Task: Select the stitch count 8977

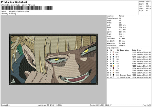Action: pyautogui.click(x=117, y=55)
